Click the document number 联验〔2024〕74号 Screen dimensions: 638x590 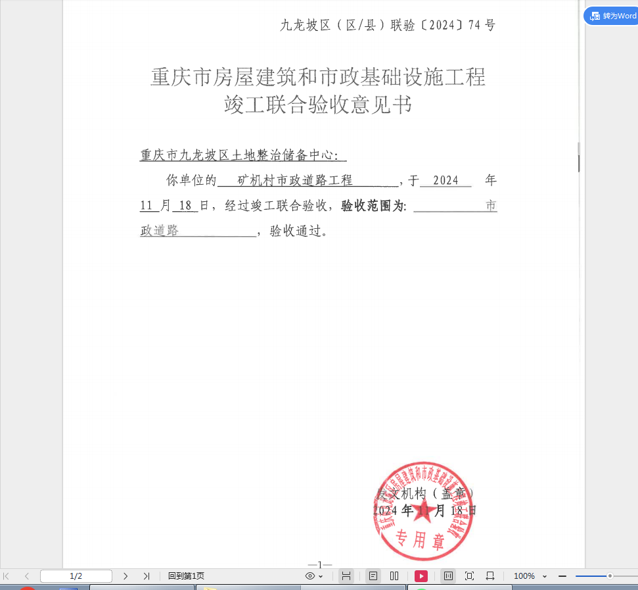(x=443, y=25)
